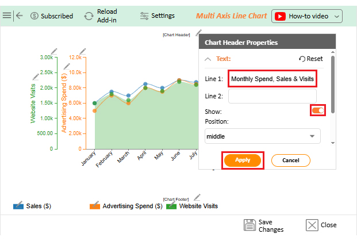Open the hamburger menu icon
357x241 pixels.
7,16
